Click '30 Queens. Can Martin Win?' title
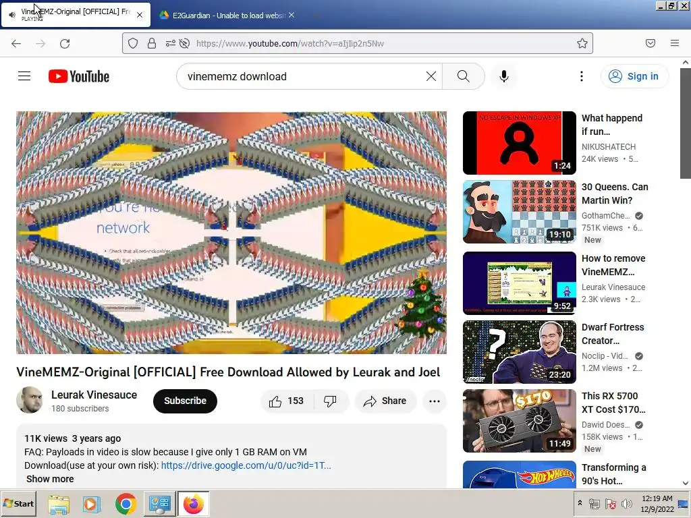Image resolution: width=691 pixels, height=518 pixels. pyautogui.click(x=615, y=194)
